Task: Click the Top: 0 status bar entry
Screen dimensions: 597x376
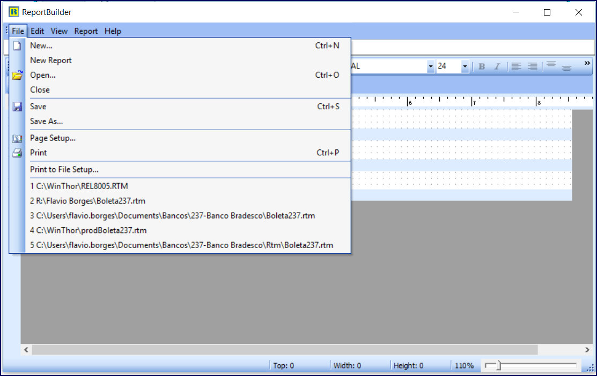Action: (x=284, y=366)
